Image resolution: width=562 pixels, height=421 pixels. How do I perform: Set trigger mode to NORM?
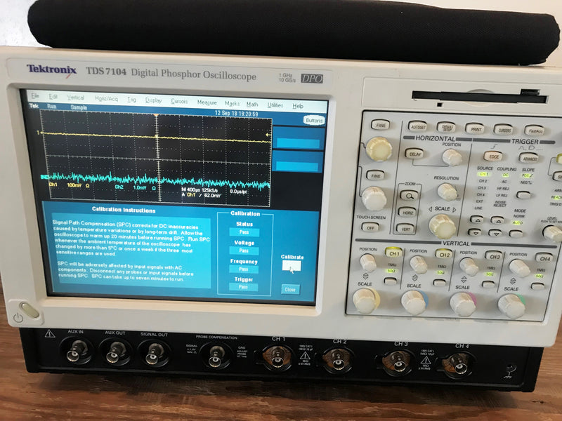coord(520,215)
